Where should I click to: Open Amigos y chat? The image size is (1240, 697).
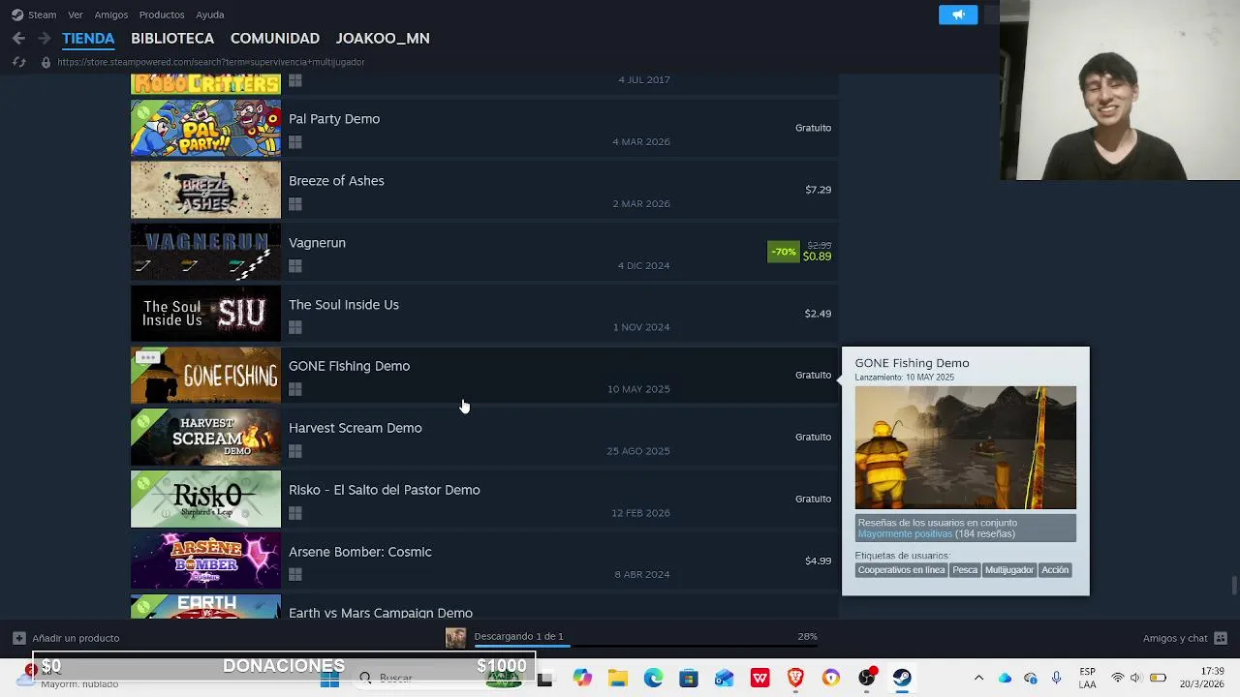(x=1185, y=638)
